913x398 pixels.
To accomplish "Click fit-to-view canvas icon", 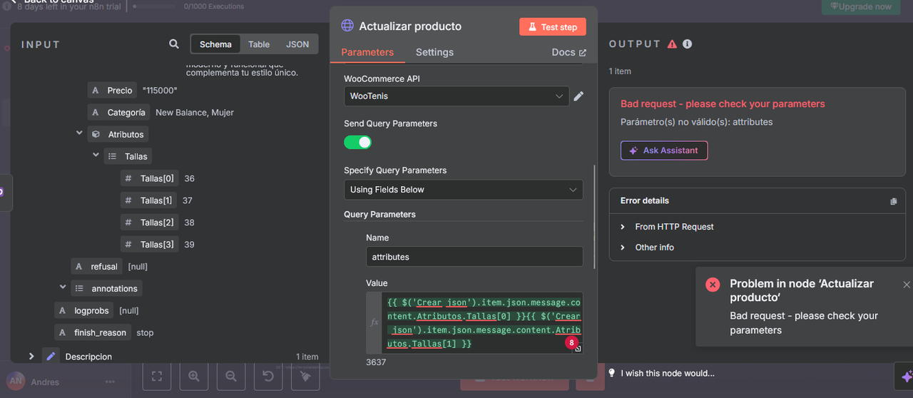I will pos(157,376).
